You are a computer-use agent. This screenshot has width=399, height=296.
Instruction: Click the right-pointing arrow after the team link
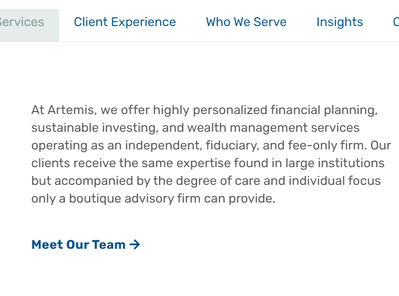134,244
